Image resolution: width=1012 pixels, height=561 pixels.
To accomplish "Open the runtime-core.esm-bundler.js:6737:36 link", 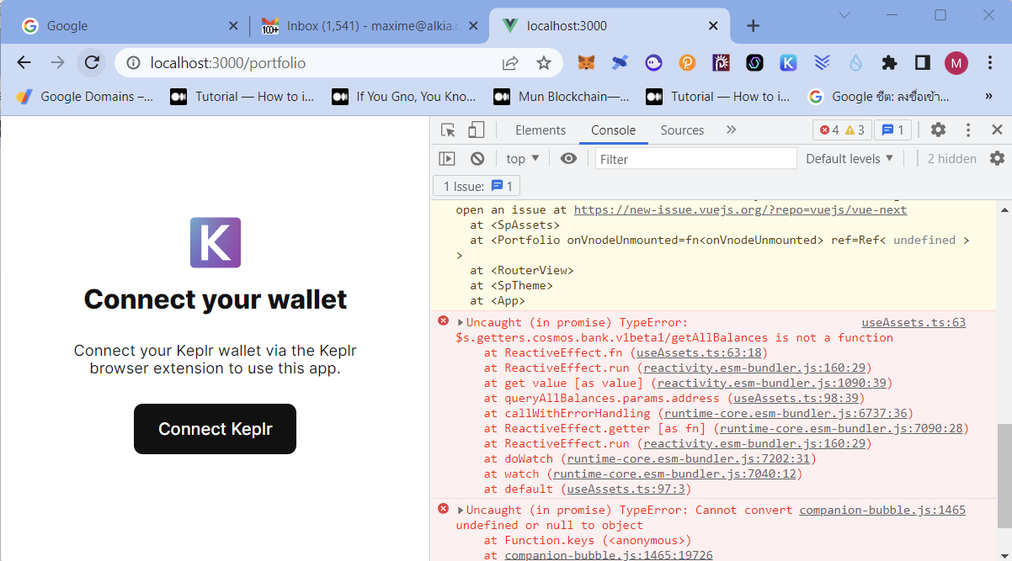I will 786,413.
